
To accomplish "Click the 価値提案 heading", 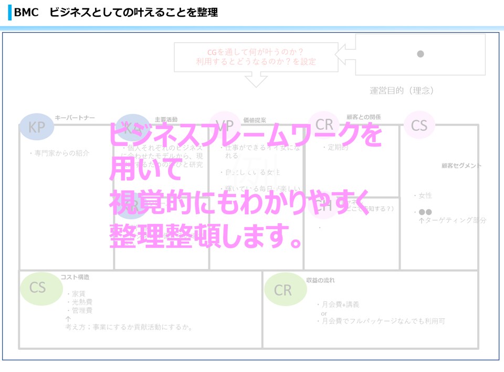I will tap(255, 120).
